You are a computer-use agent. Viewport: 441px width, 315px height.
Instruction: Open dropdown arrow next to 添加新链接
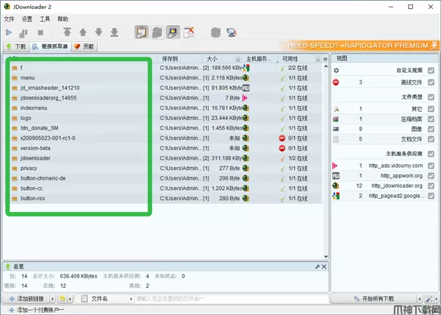tap(53, 299)
